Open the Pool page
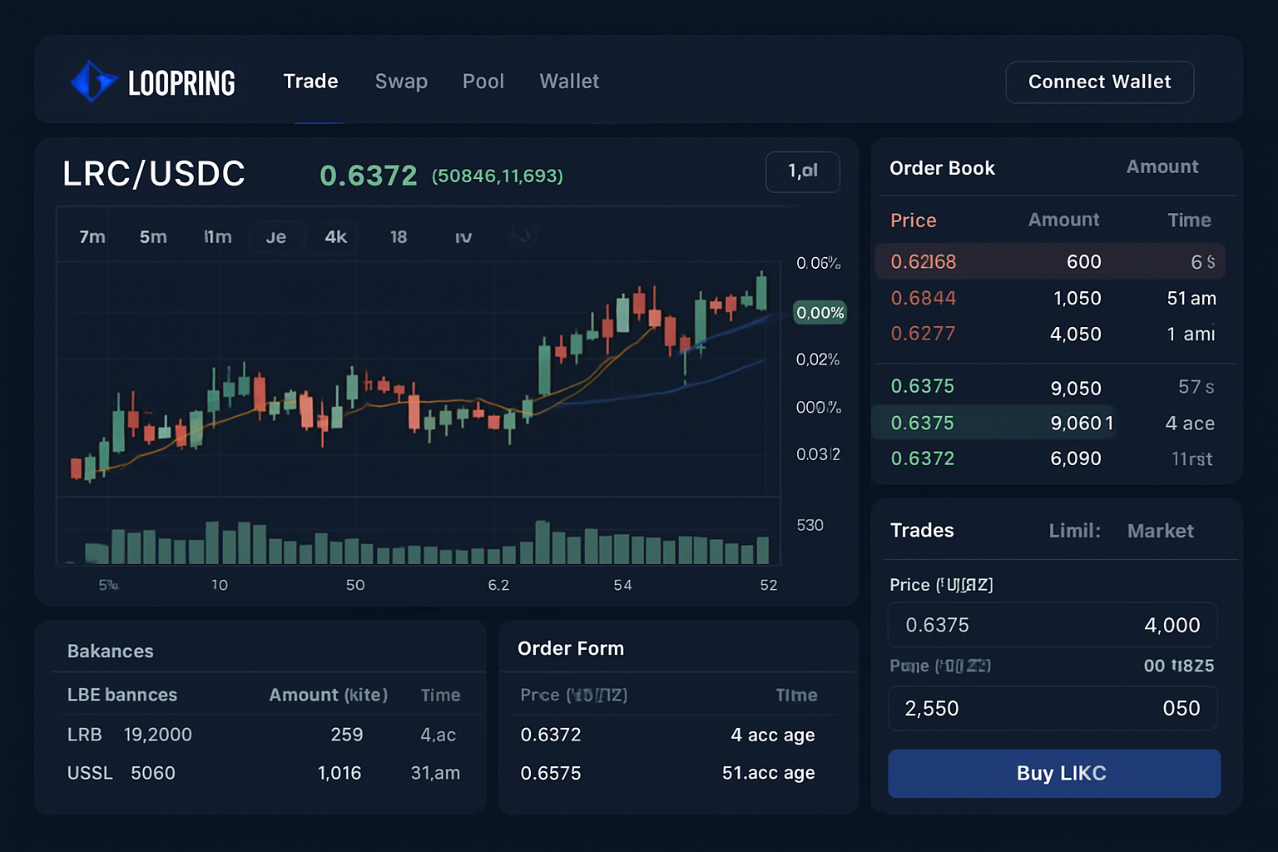 click(483, 81)
